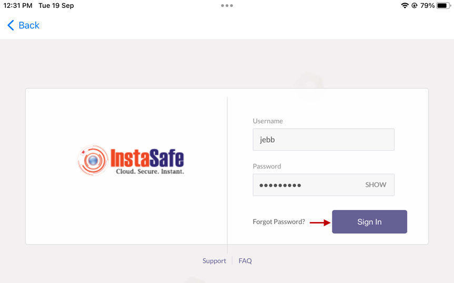The image size is (454, 283).
Task: Tap the 79% battery percentage text
Action: click(x=427, y=5)
